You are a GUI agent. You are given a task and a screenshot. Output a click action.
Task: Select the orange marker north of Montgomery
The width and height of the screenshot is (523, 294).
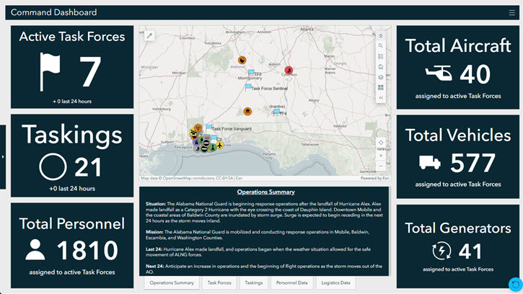tap(242, 60)
